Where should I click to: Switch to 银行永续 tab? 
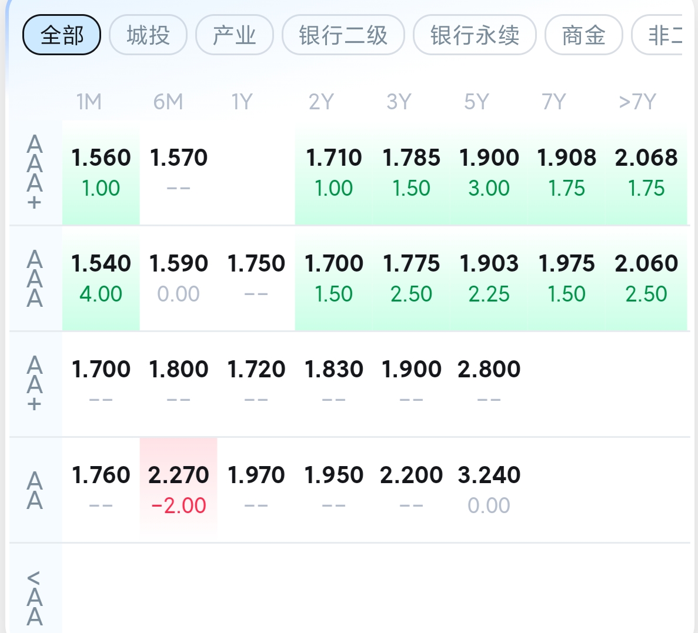(x=475, y=35)
